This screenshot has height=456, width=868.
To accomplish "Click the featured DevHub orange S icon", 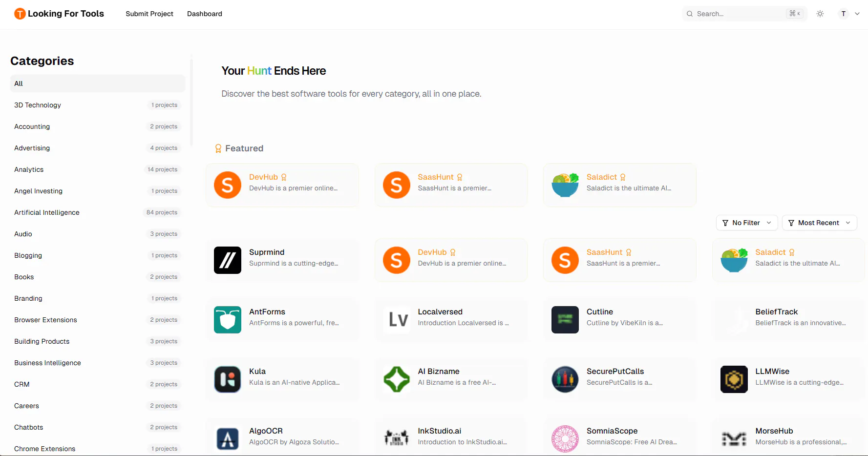I will 228,185.
